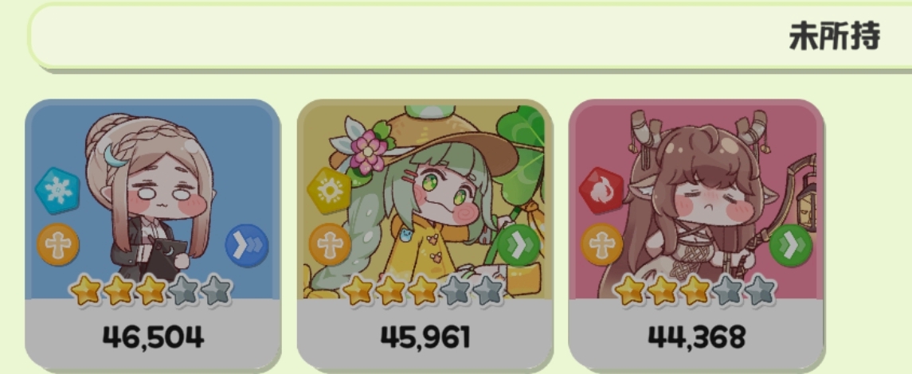Click the 44,368 power value
The image size is (912, 374).
pos(696,337)
